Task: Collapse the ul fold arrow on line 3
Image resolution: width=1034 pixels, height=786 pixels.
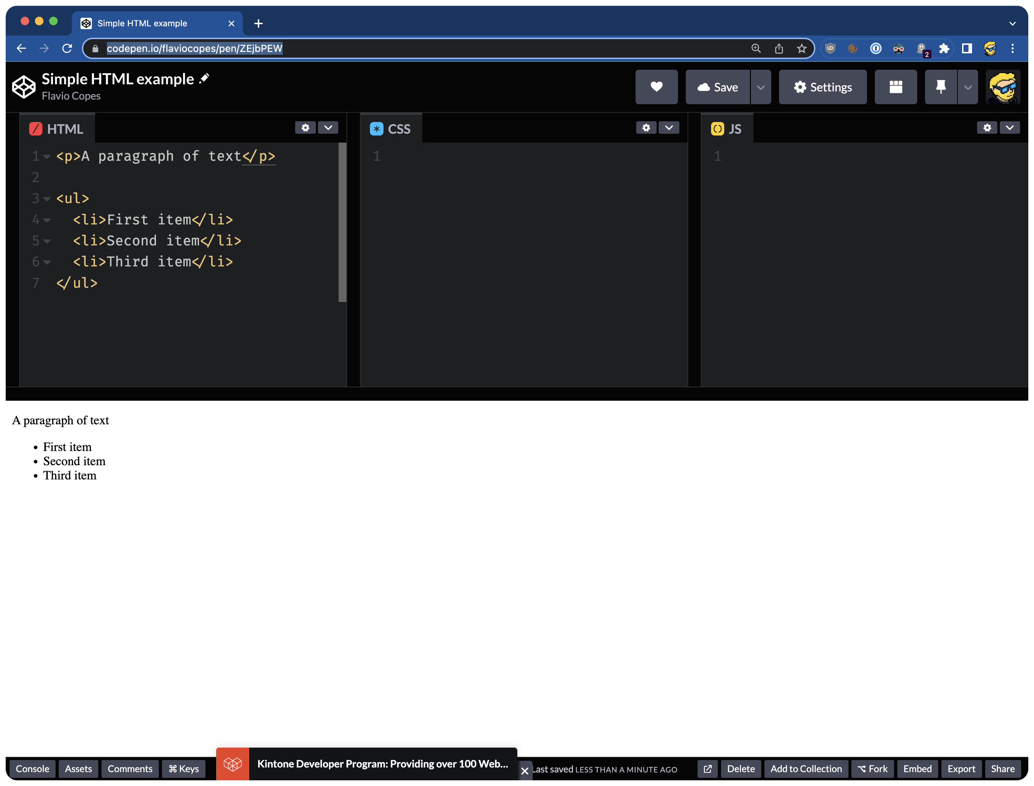Action: coord(47,199)
